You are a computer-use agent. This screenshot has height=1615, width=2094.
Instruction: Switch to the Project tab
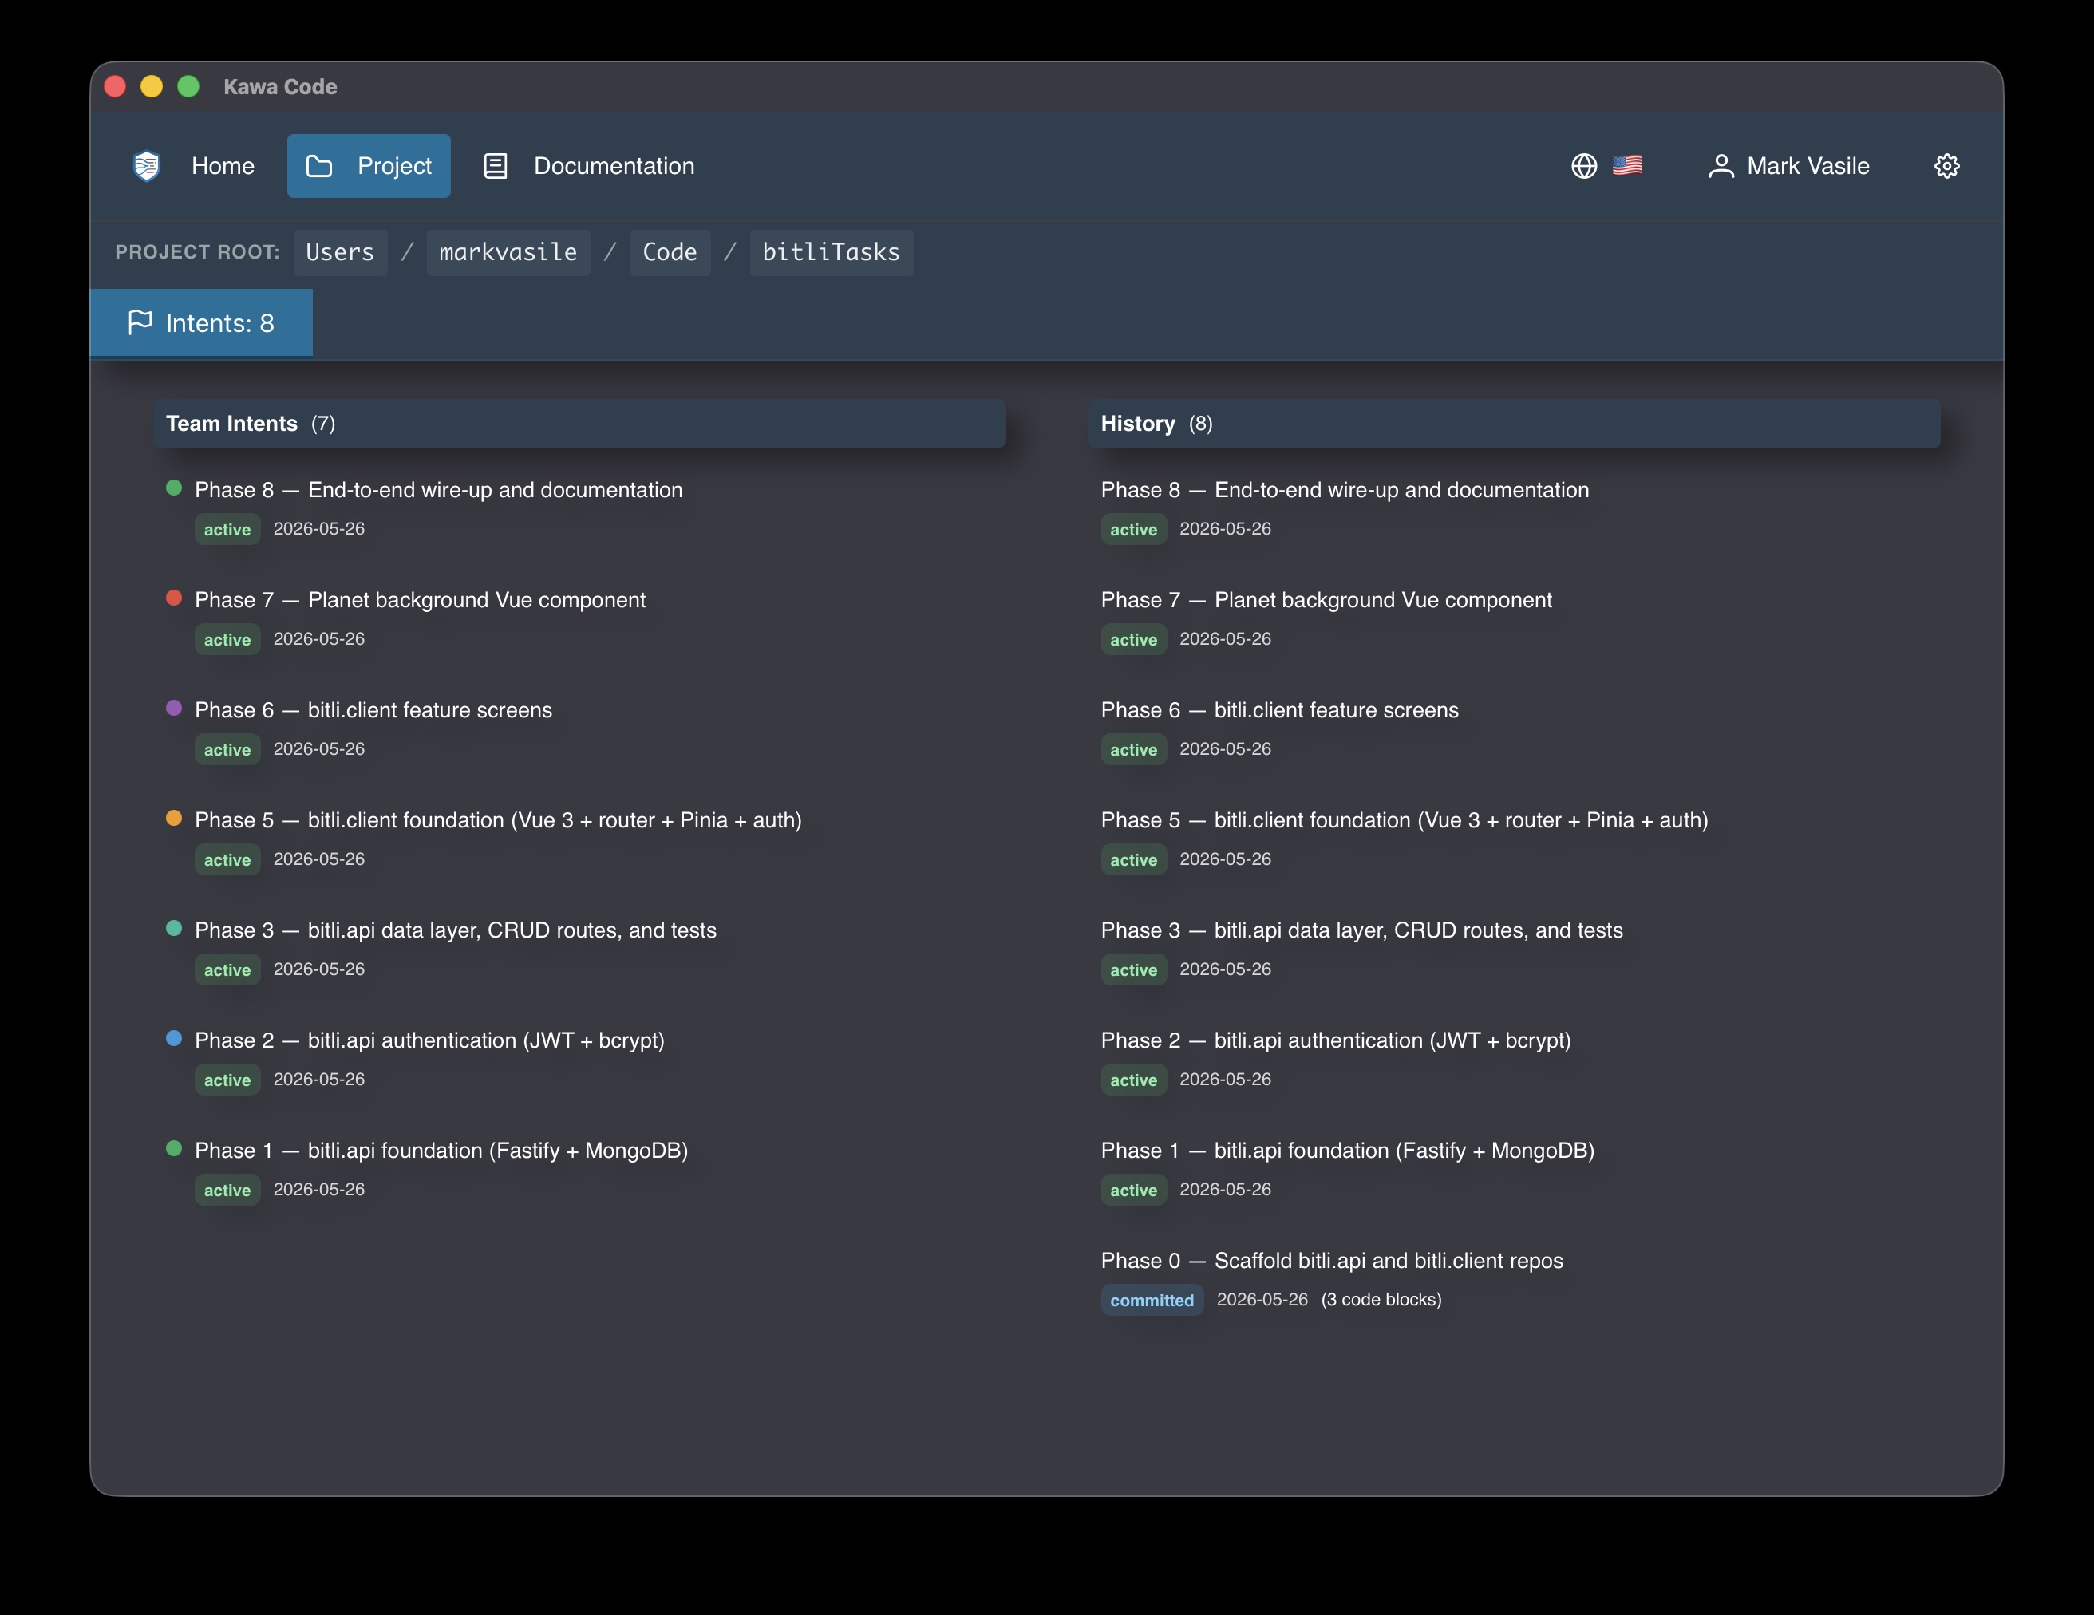(368, 166)
